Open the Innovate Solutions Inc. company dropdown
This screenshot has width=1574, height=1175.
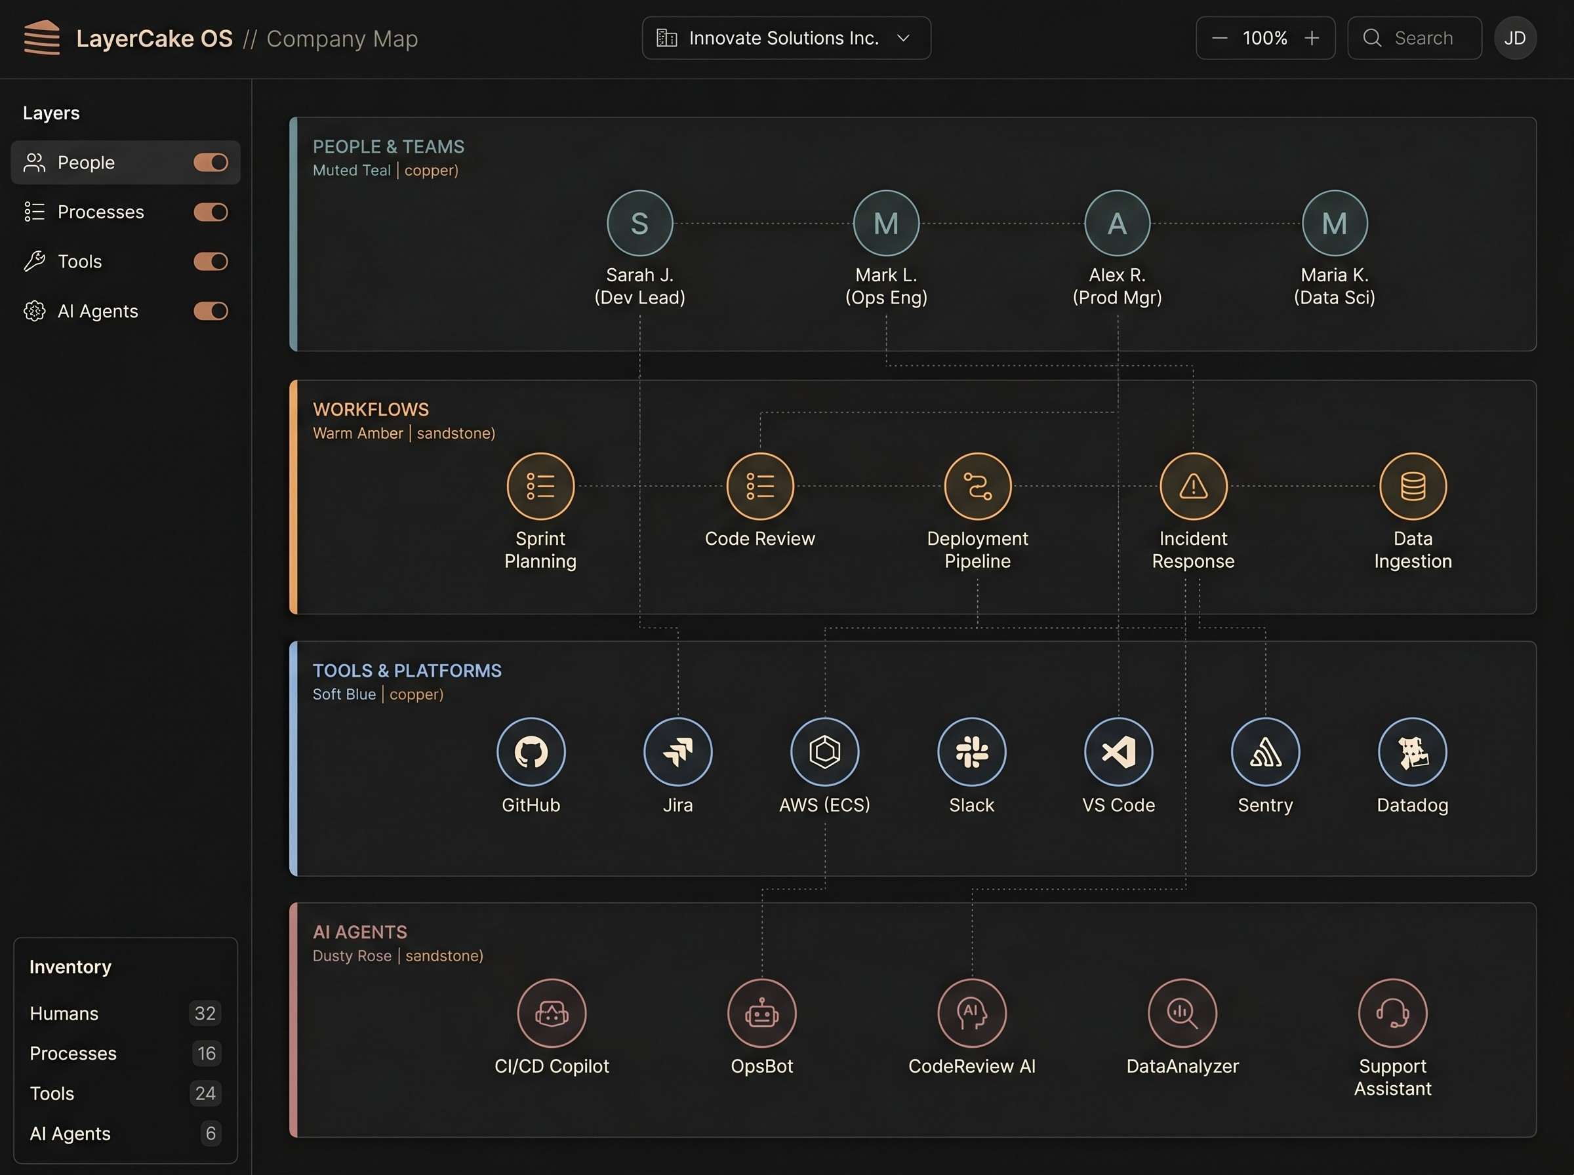(x=786, y=37)
